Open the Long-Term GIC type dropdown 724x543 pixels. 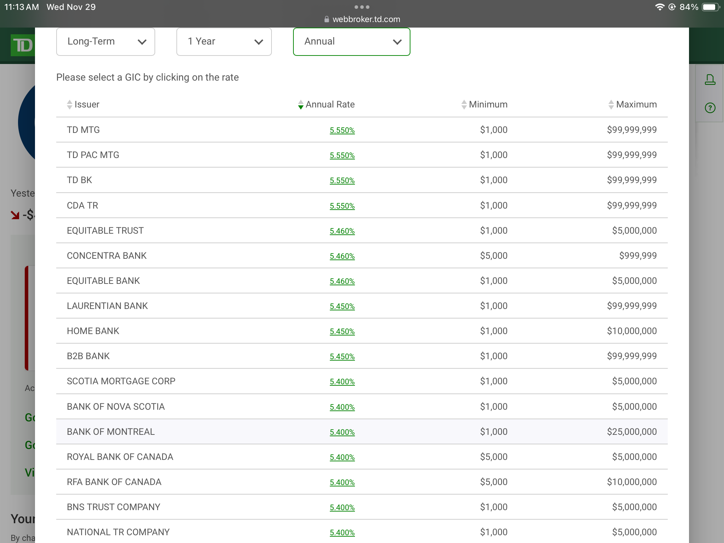(105, 42)
